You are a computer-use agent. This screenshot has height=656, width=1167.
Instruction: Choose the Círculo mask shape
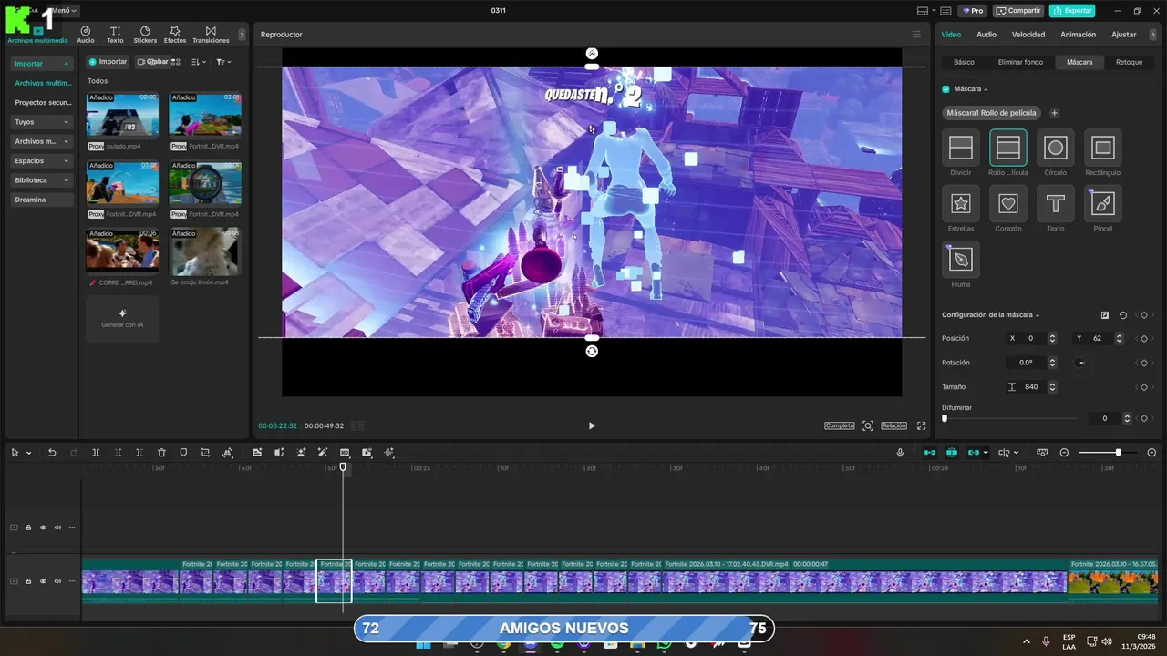click(1056, 148)
